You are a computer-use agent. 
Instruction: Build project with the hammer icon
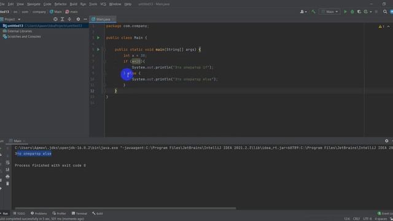(313, 12)
